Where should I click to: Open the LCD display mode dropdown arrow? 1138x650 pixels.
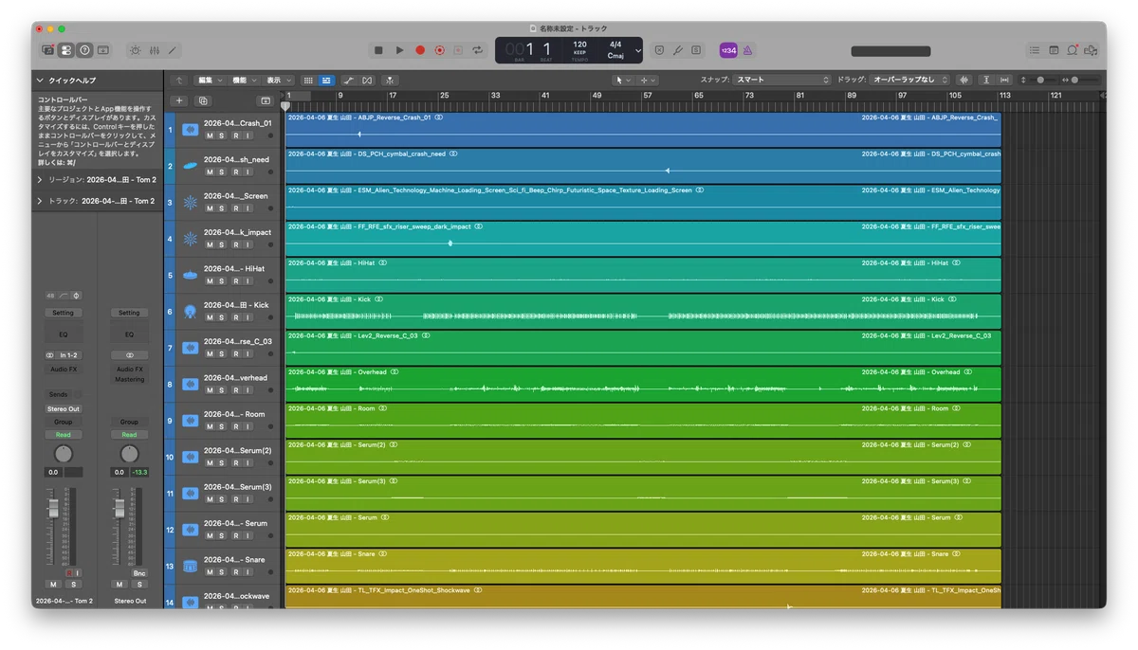pos(638,50)
